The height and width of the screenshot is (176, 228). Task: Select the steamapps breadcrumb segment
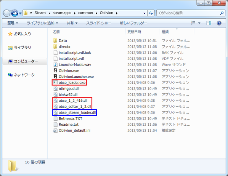(x=62, y=13)
